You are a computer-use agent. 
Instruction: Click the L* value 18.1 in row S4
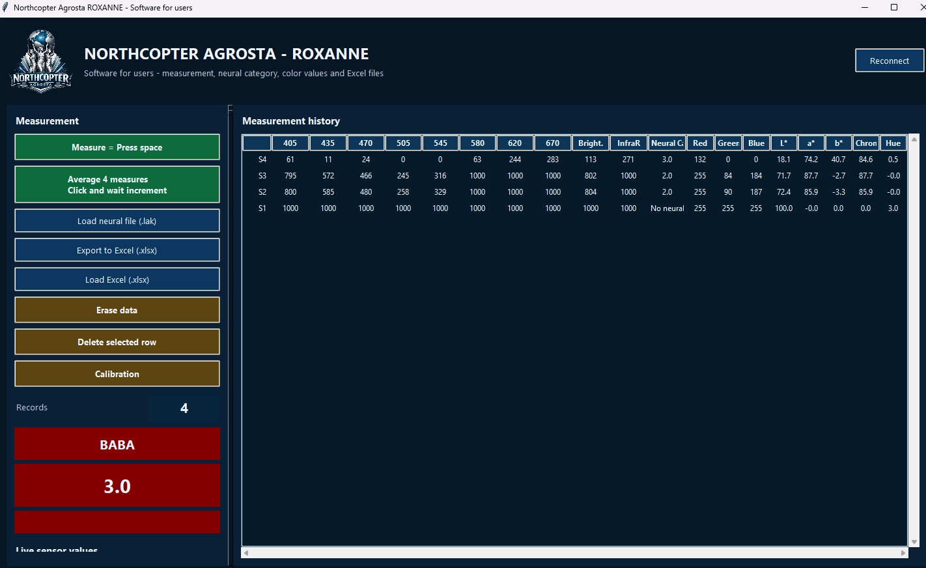pos(784,160)
